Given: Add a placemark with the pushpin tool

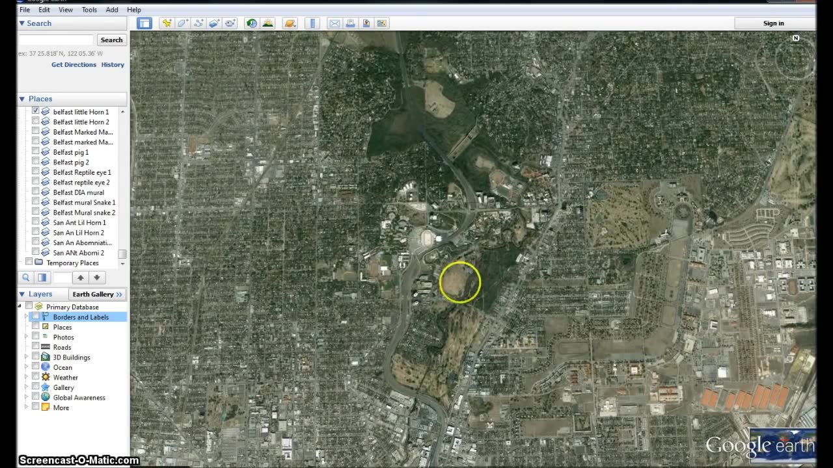Looking at the screenshot, I should [167, 23].
